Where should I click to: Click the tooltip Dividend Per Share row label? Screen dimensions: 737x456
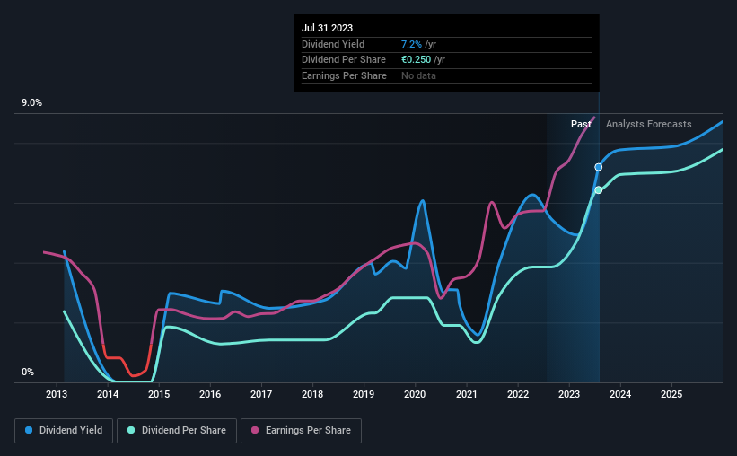(x=344, y=60)
